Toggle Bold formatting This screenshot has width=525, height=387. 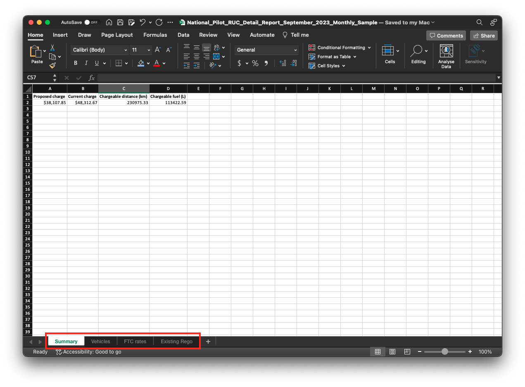pyautogui.click(x=76, y=63)
